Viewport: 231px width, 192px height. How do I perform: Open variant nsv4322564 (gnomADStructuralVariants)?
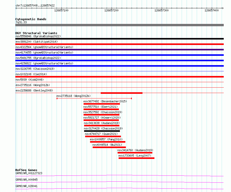pyautogui.click(x=44, y=47)
